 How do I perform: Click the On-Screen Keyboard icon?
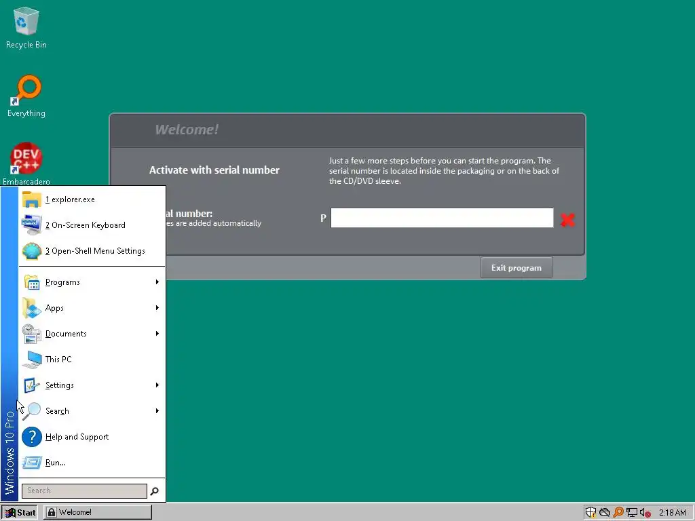(31, 225)
